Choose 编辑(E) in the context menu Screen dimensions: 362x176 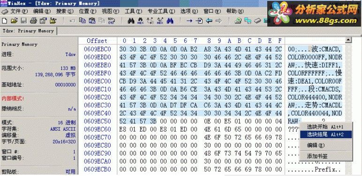point(326,145)
